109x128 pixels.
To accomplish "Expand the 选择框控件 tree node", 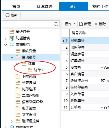I will pyautogui.click(x=12, y=121).
